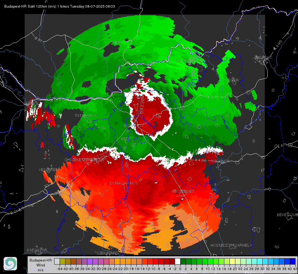Click the -64 value on the legend
Viewport: 298px width, 274px height.
[59, 269]
